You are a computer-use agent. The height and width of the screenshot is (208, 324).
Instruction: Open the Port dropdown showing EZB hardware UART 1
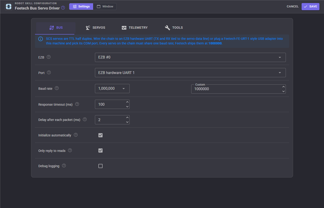(190, 73)
